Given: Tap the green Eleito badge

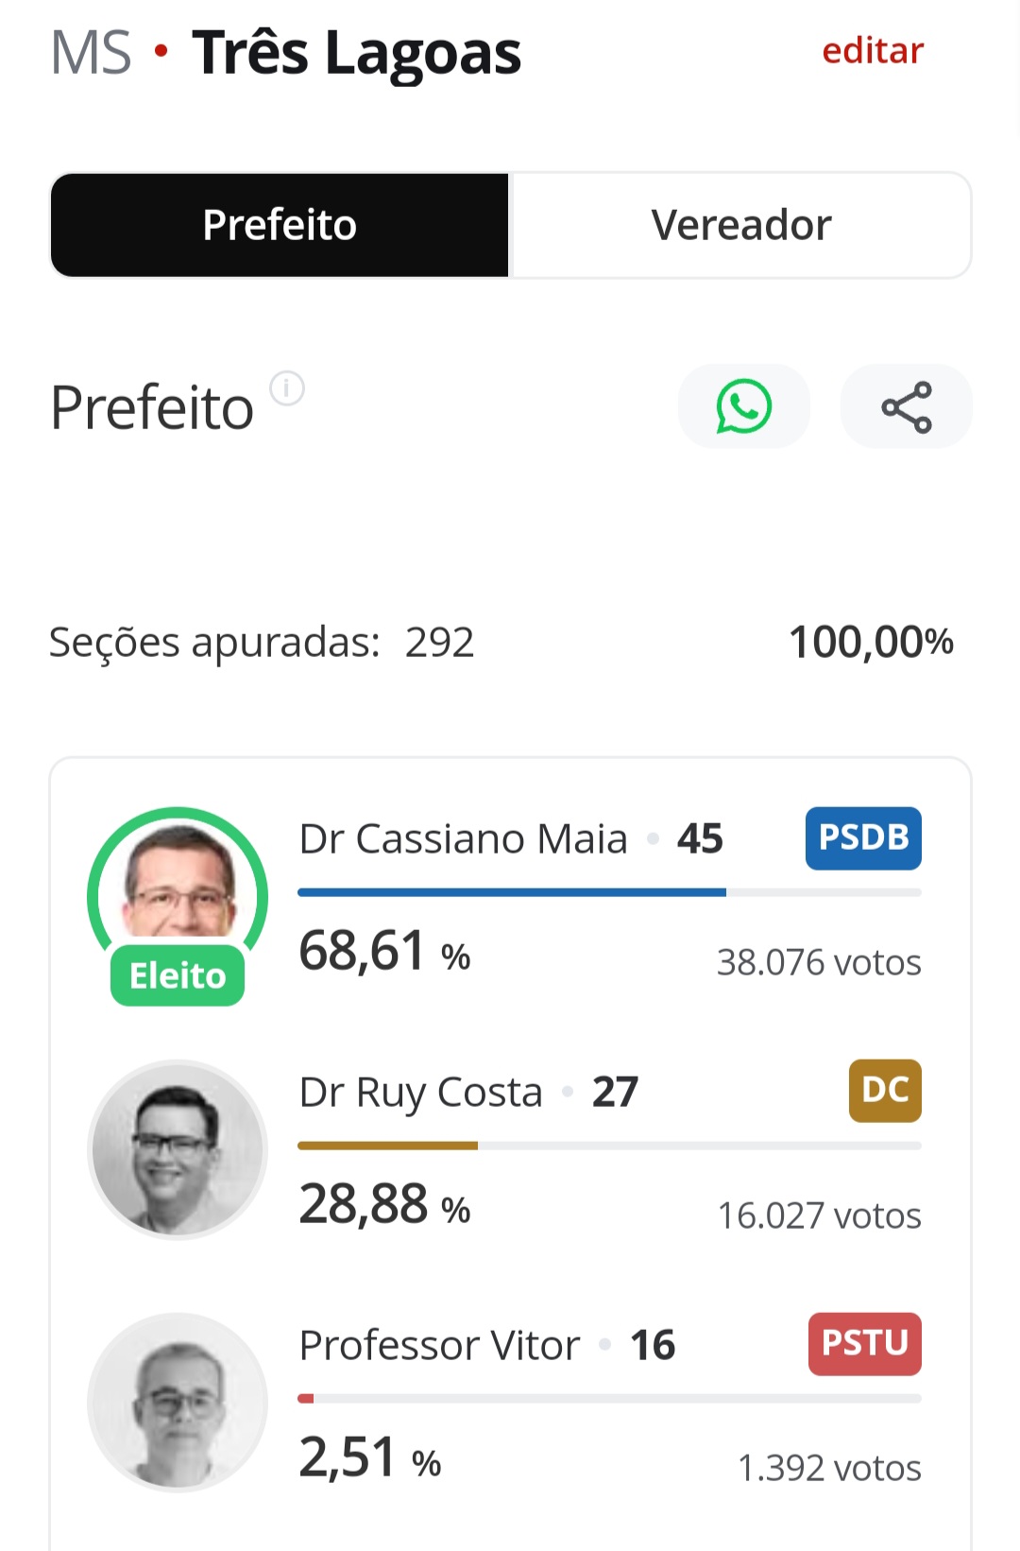Looking at the screenshot, I should tap(178, 975).
